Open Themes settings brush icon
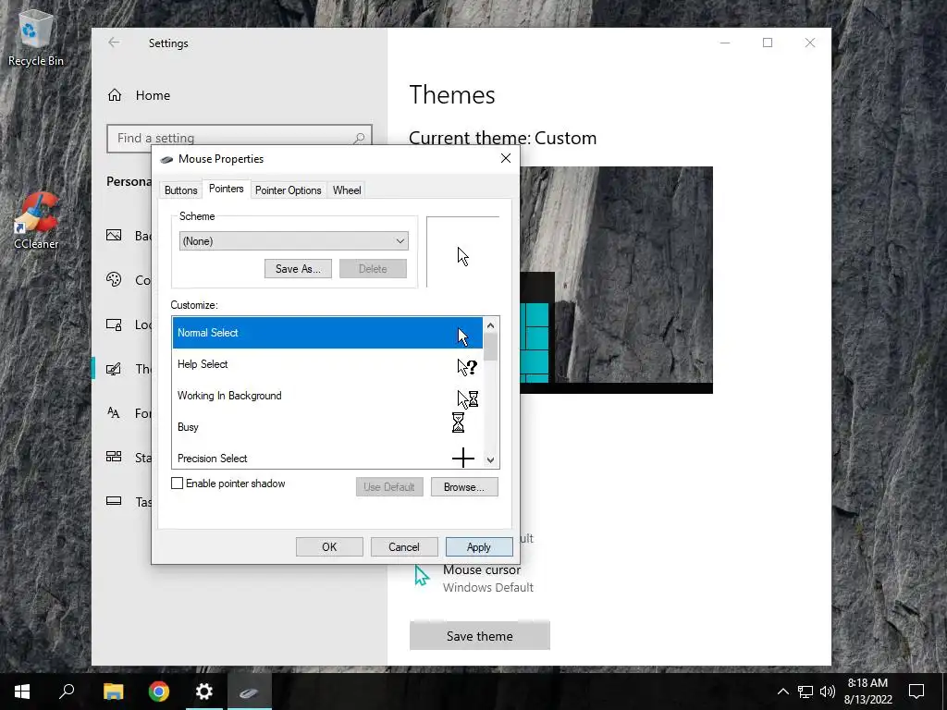 pos(114,368)
